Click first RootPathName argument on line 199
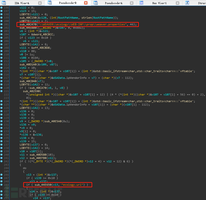The width and height of the screenshot is (206, 200). click(68, 18)
